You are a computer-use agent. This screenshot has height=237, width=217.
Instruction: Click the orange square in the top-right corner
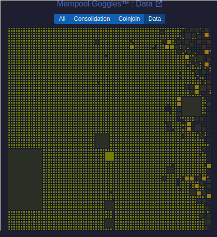[x=207, y=35]
